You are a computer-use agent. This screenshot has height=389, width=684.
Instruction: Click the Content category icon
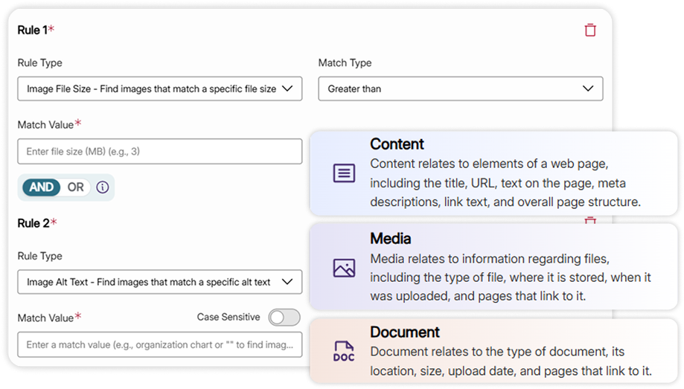click(343, 173)
